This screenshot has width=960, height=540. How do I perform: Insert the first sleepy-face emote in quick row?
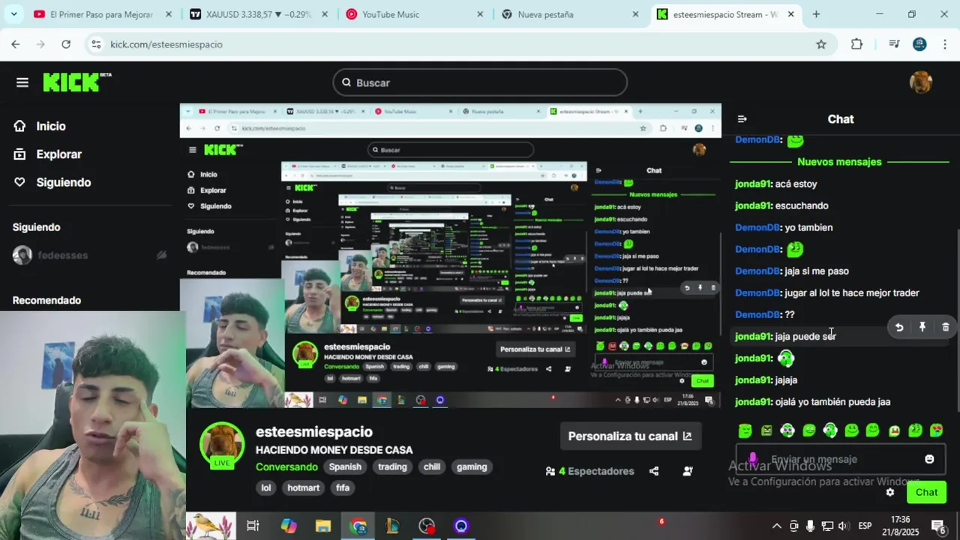coord(745,430)
